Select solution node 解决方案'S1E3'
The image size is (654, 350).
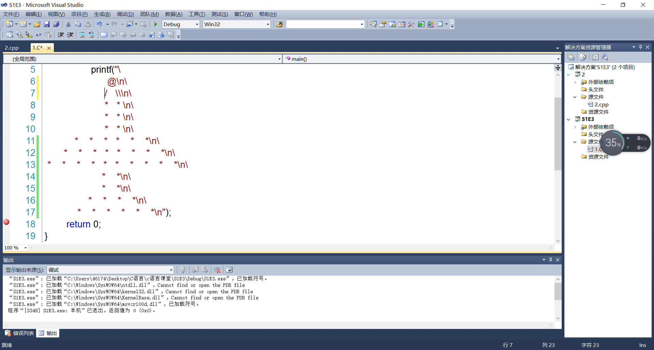tap(602, 67)
